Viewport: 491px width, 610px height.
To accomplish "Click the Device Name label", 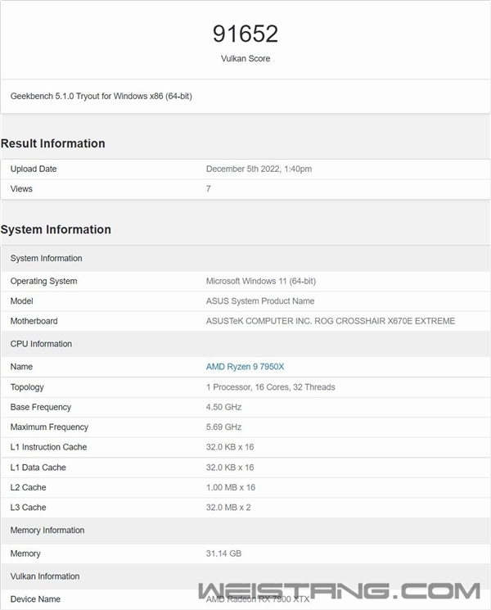I will tap(35, 599).
